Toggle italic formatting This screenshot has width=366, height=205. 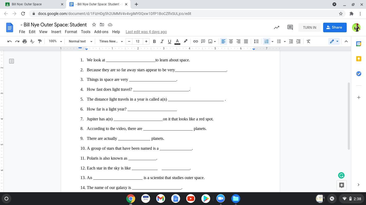162,41
